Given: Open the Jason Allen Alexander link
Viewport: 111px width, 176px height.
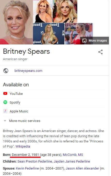Looking at the screenshot, I should point(82,168).
